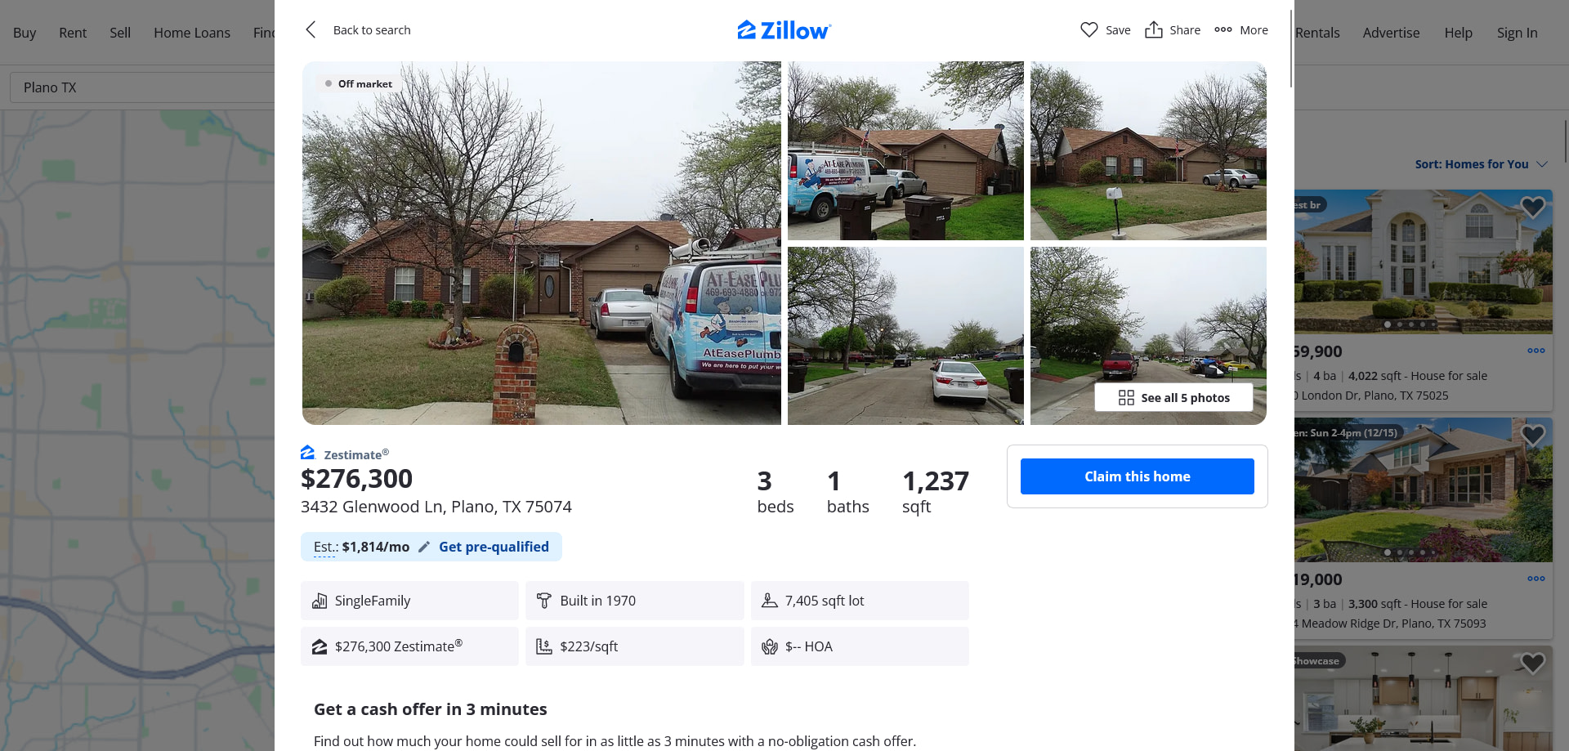Click the page vertical scrollbar
This screenshot has height=751, width=1569.
tap(1291, 49)
